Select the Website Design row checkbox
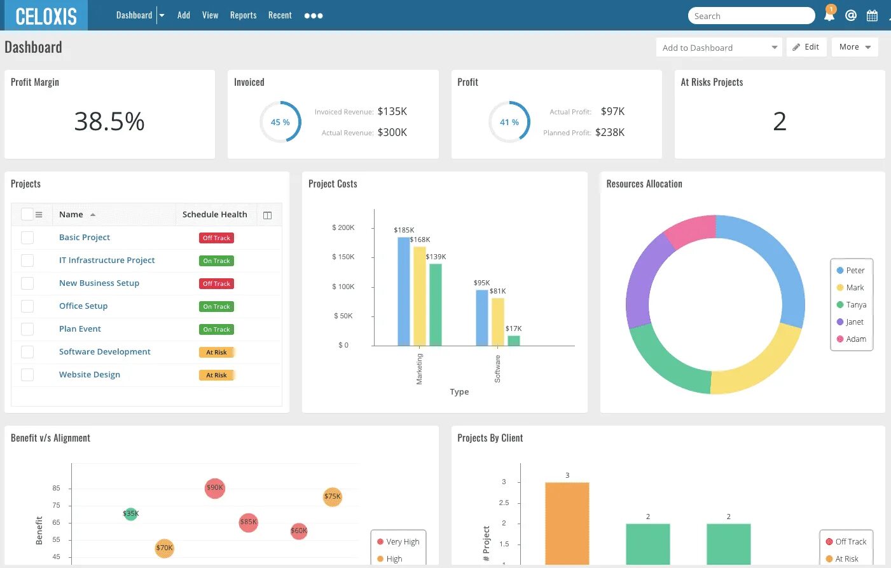This screenshot has width=891, height=568. (27, 374)
